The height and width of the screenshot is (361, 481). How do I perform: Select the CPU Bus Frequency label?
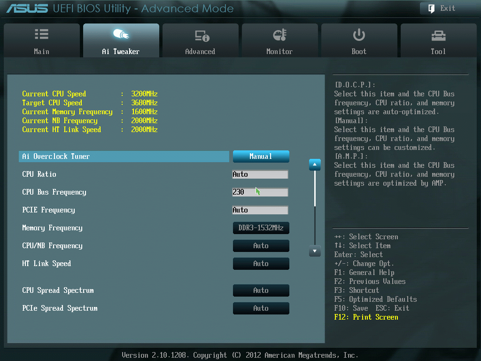tap(54, 192)
